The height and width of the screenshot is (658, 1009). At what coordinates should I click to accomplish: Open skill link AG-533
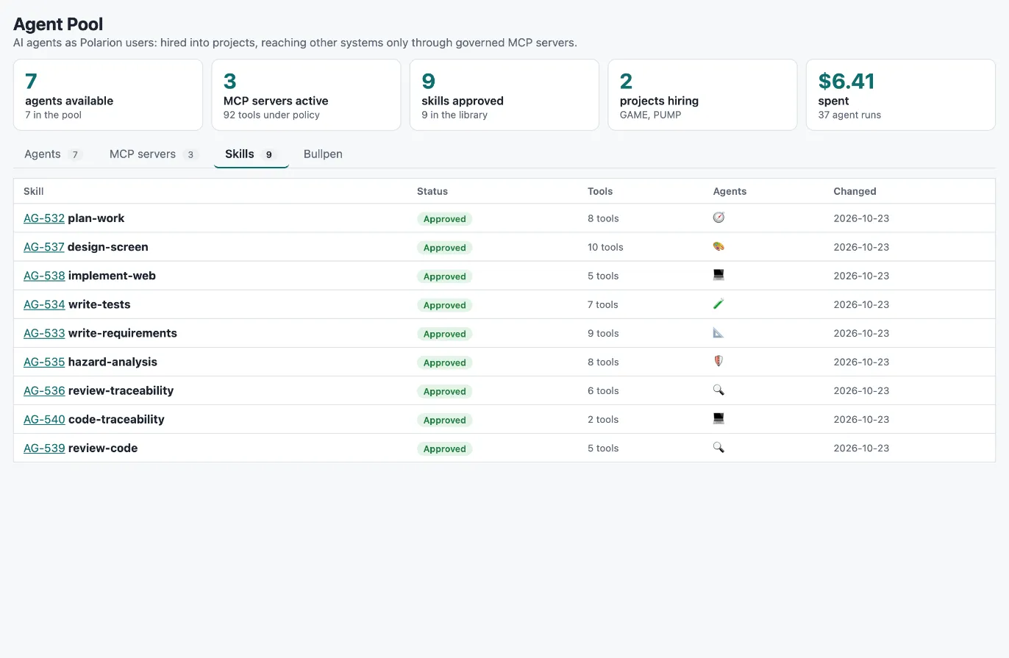44,333
